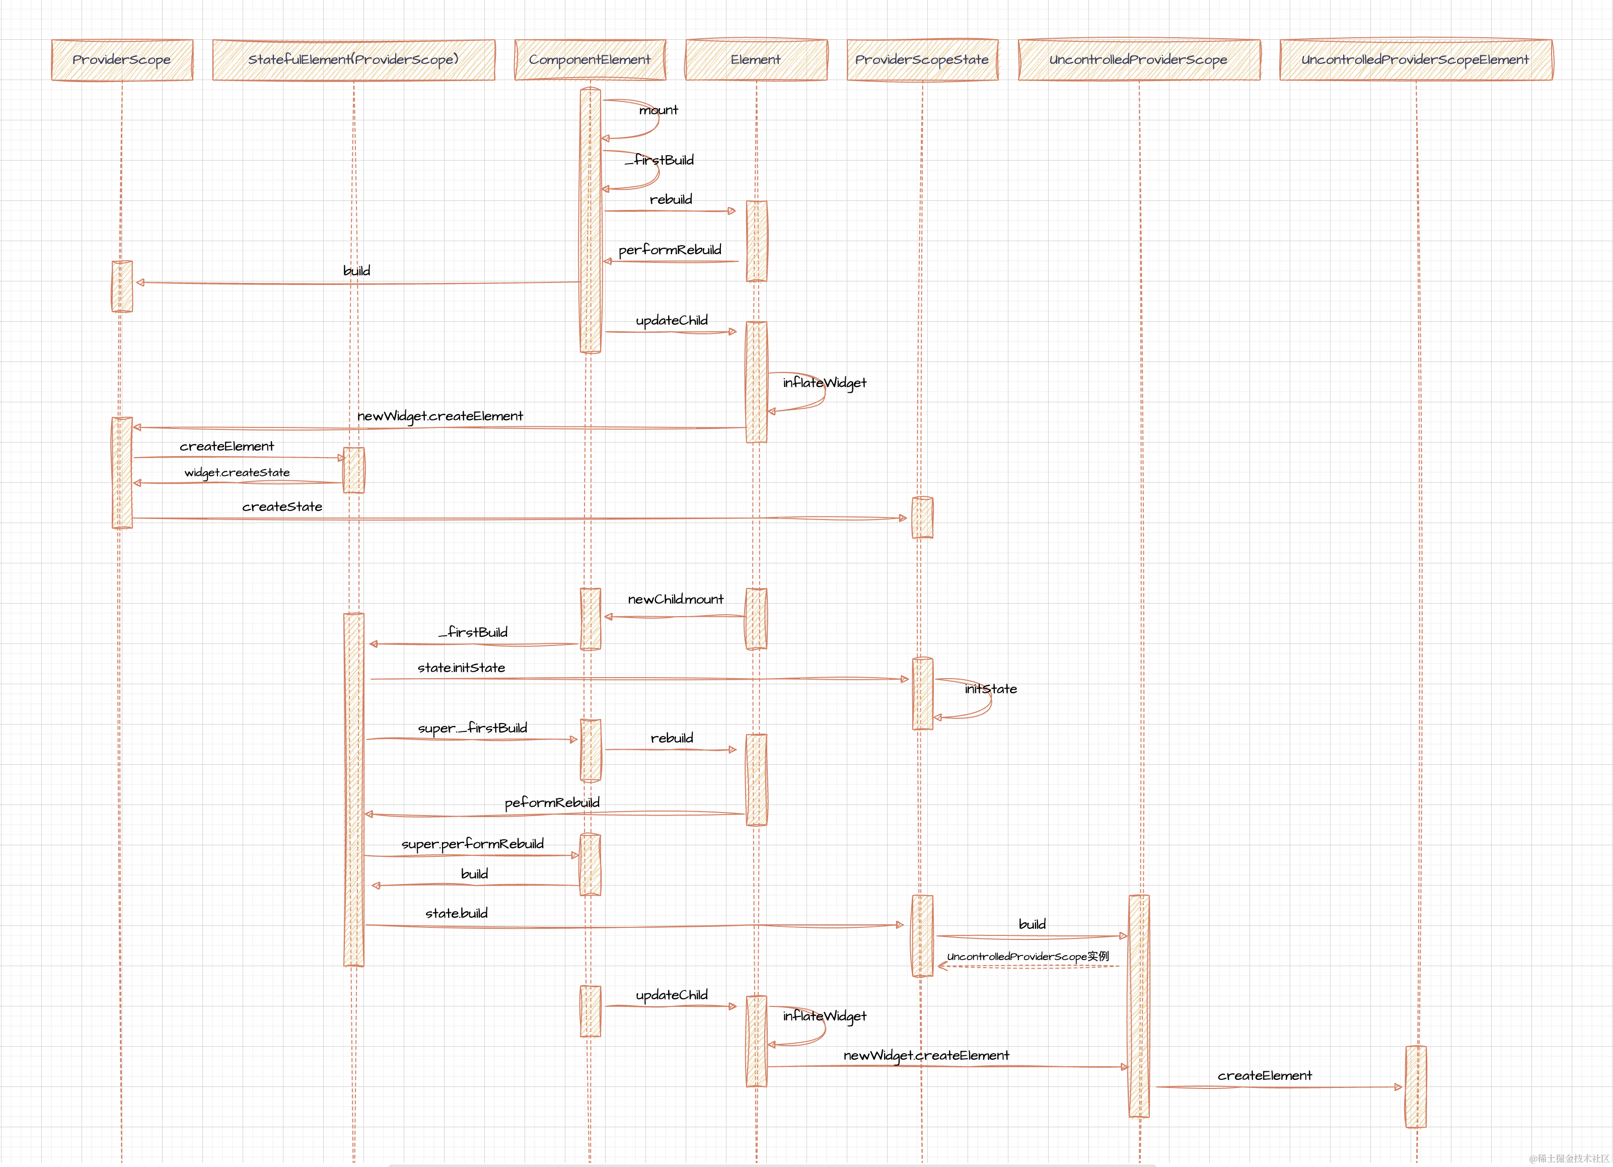The width and height of the screenshot is (1613, 1167).
Task: Select the Element participant box
Action: point(755,60)
